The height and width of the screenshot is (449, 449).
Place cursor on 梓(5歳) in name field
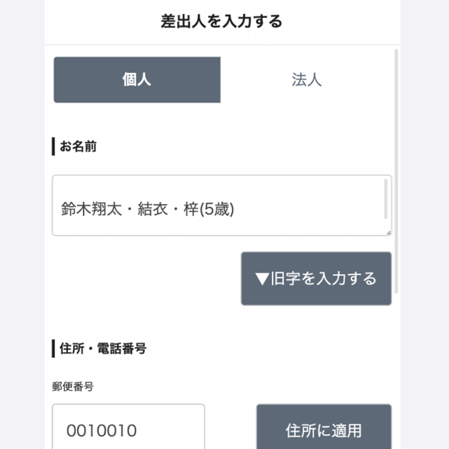[x=208, y=208]
